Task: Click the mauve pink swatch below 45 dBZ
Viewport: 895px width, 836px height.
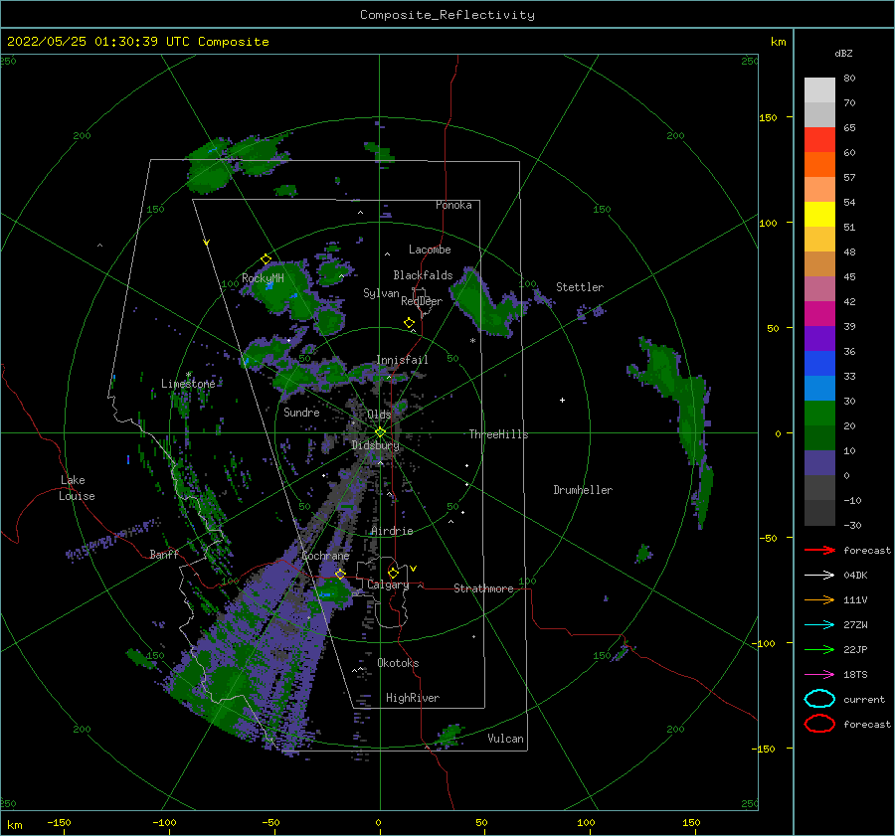Action: [819, 288]
